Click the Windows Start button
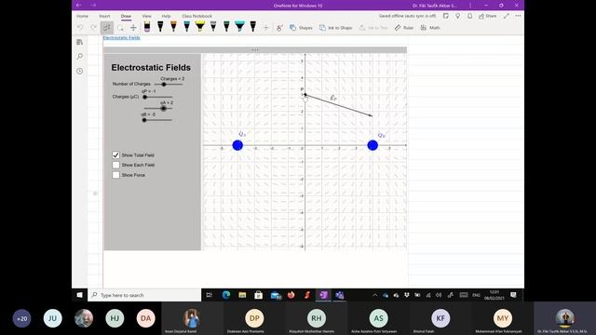 [79, 295]
